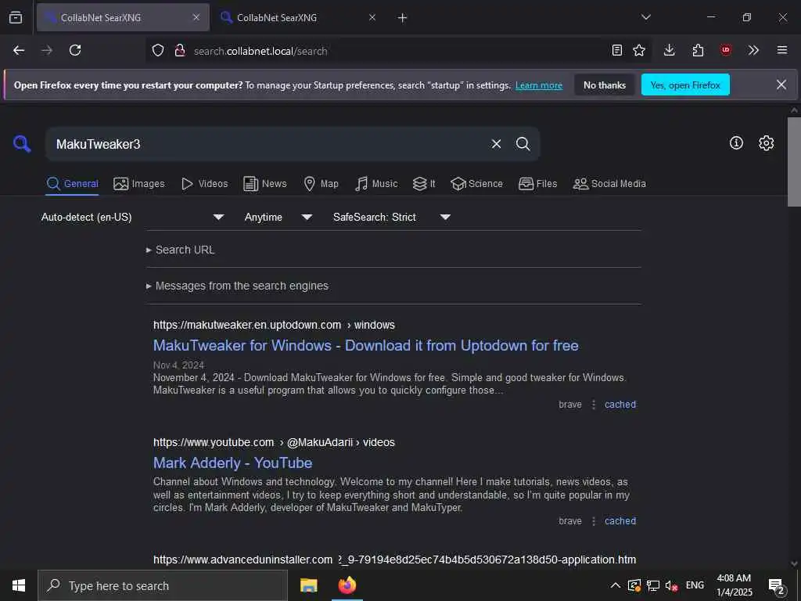Open File Explorer from the taskbar
Screen dimensions: 801x601
pos(308,585)
